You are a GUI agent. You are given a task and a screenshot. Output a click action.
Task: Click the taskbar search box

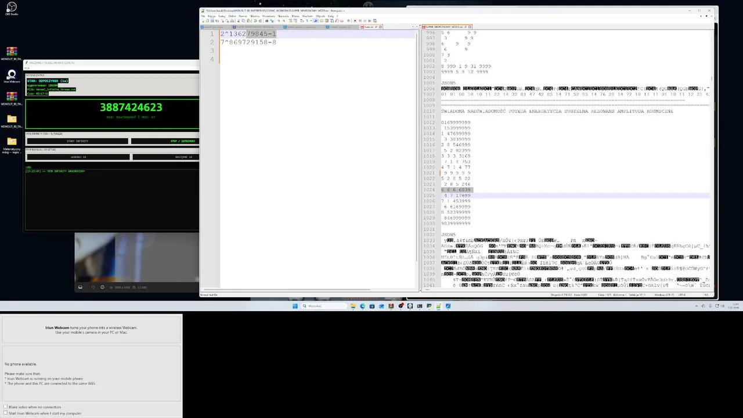[324, 306]
